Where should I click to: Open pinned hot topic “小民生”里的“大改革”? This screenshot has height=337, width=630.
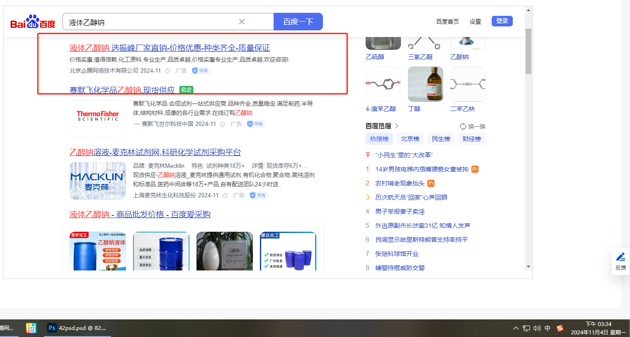click(404, 155)
